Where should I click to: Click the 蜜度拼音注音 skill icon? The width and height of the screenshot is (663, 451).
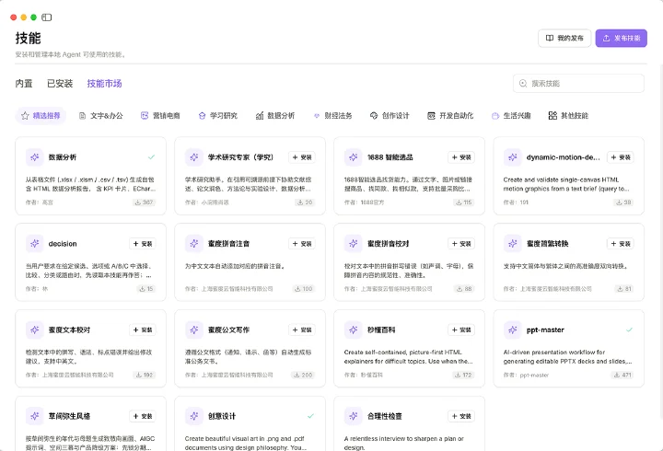(194, 244)
